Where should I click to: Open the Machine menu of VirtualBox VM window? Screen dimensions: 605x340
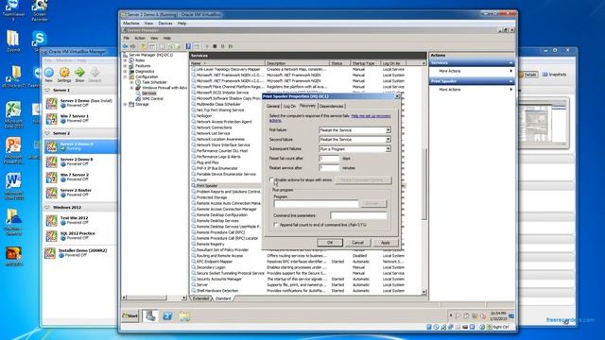point(130,23)
